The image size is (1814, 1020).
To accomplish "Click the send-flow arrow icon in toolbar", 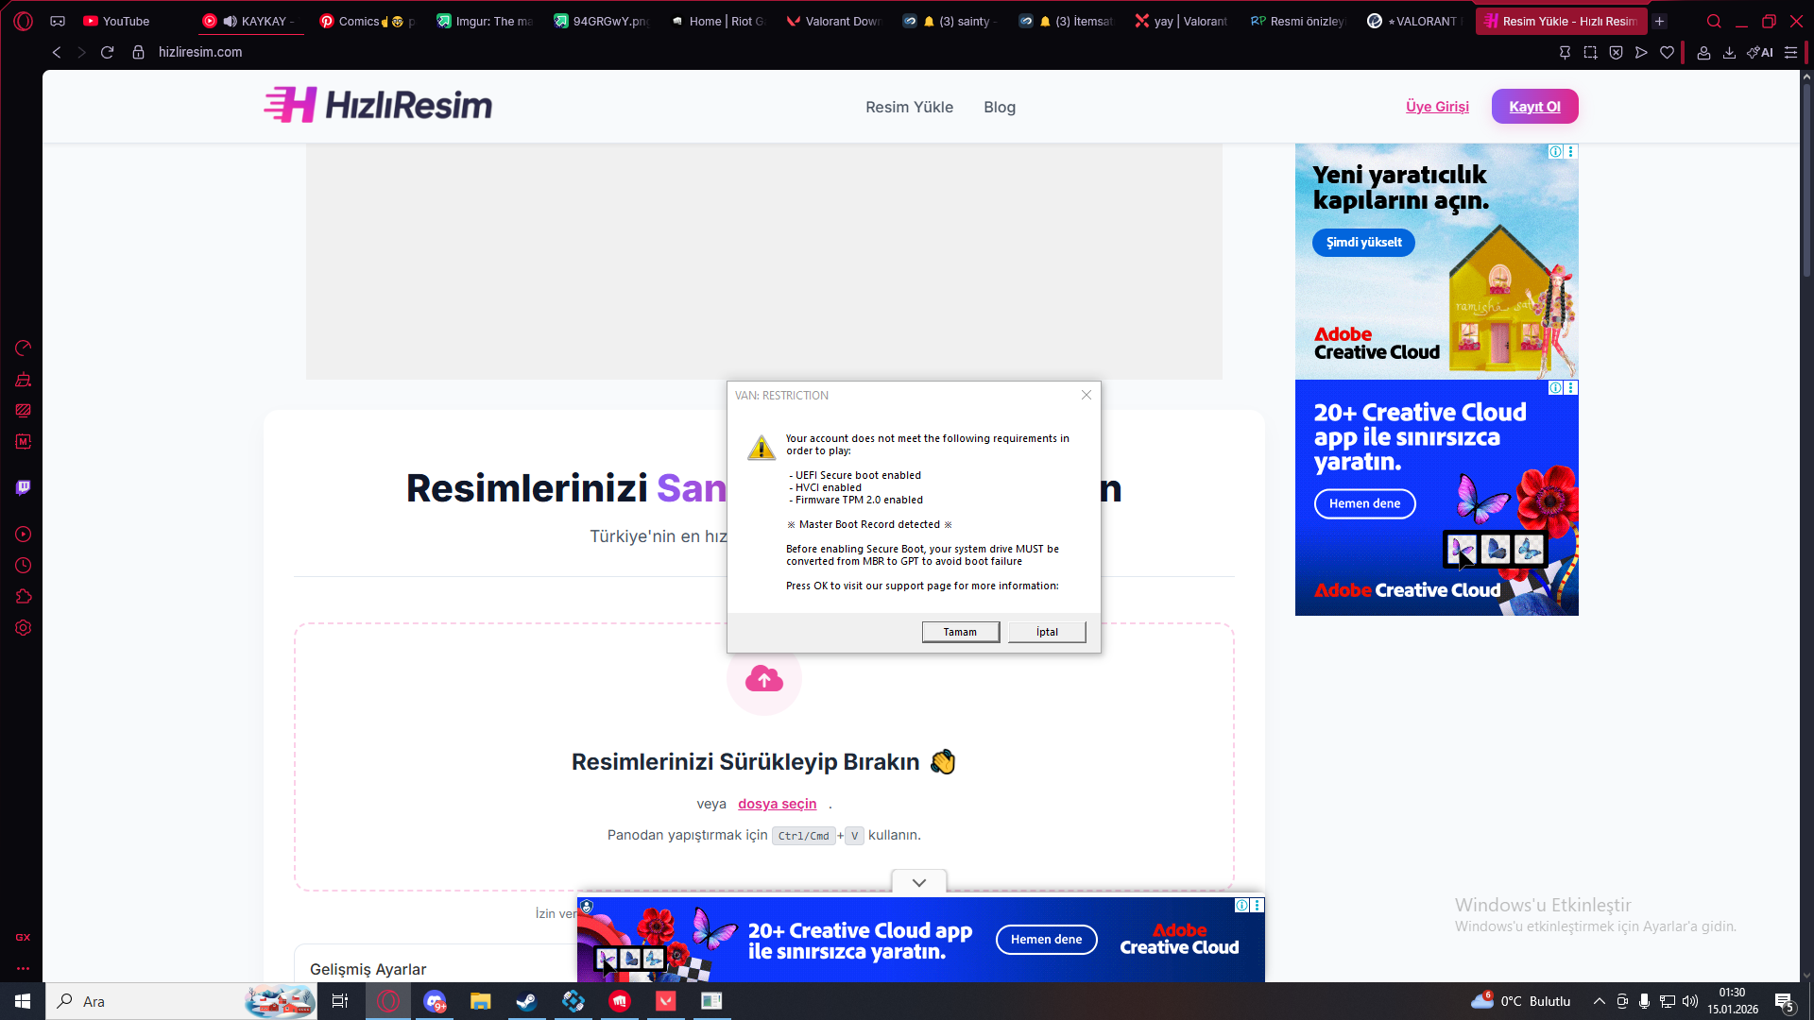I will 1641,53.
